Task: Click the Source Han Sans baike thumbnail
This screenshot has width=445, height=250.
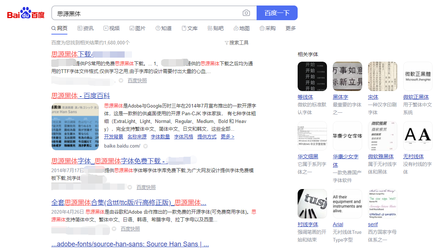Action: 75,126
